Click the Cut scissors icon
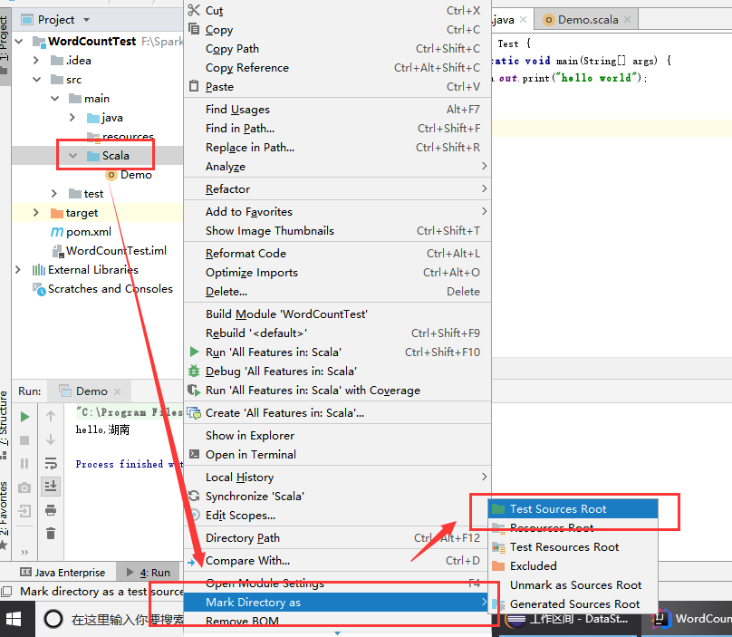This screenshot has height=637, width=732. click(x=194, y=10)
